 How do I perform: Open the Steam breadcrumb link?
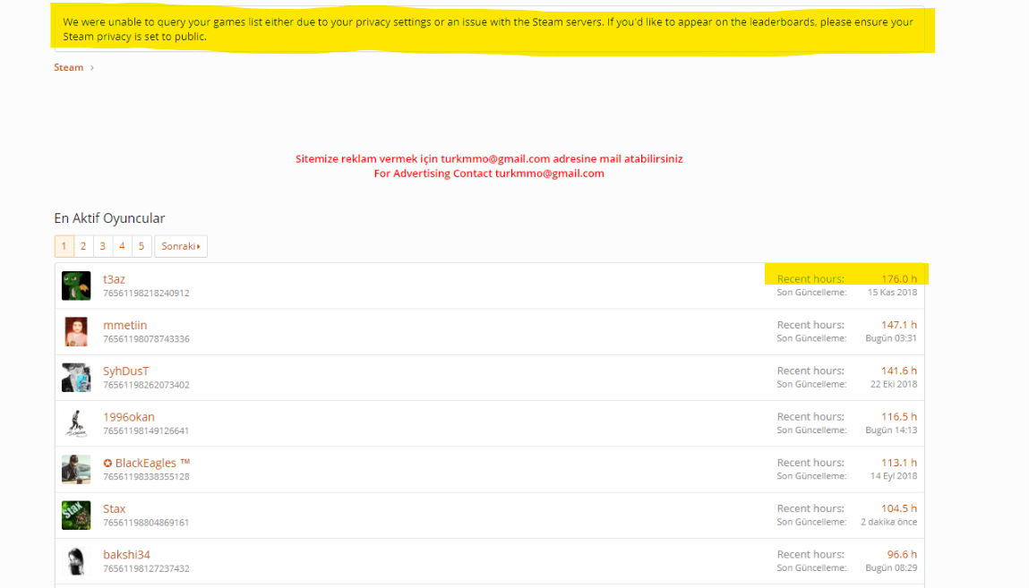tap(68, 67)
